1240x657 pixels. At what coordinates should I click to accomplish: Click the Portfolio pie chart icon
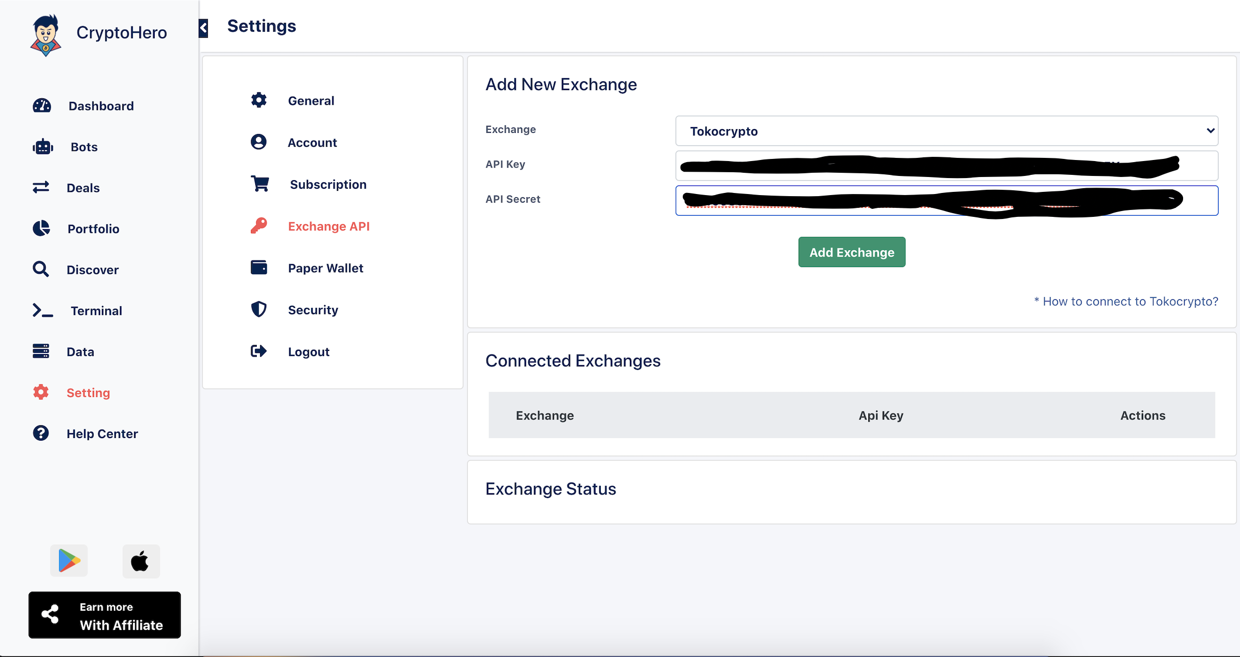(41, 229)
